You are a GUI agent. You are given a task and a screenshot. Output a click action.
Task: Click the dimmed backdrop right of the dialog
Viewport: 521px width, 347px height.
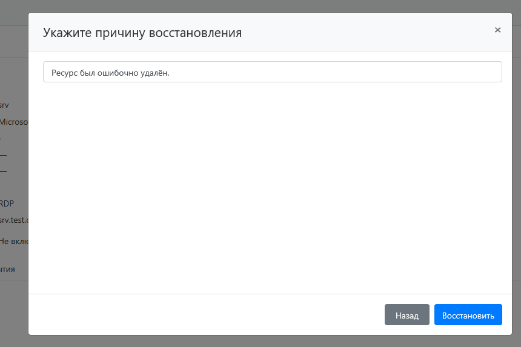pos(517,182)
